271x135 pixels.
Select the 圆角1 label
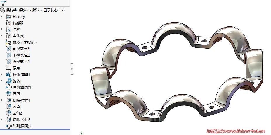(x=17, y=107)
